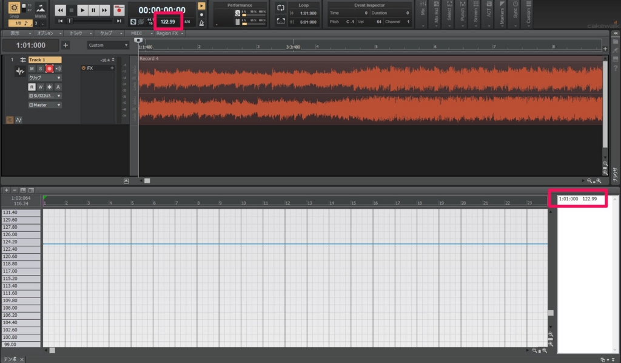
Task: Expand the Master output dropdown on Track 1
Action: (x=45, y=105)
